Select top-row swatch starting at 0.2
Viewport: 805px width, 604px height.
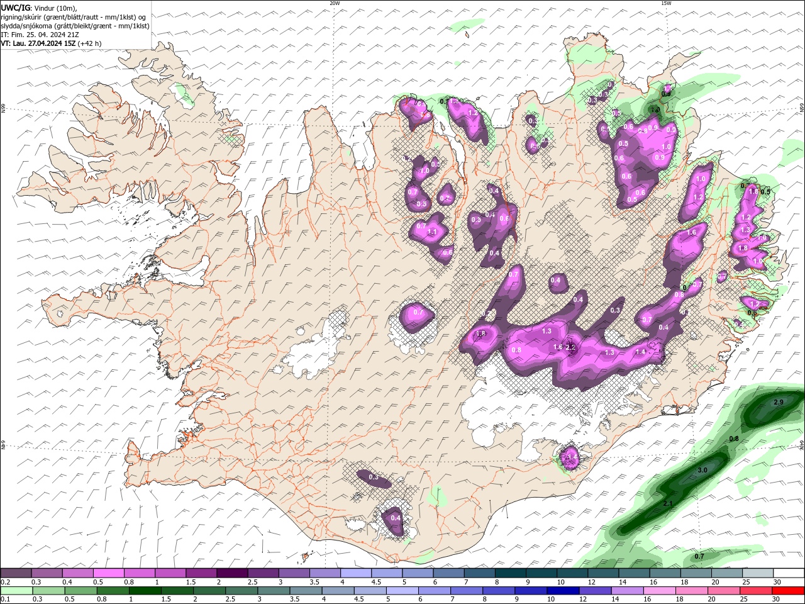click(x=16, y=573)
